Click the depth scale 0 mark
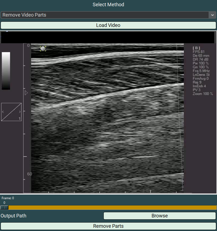 click(28, 46)
